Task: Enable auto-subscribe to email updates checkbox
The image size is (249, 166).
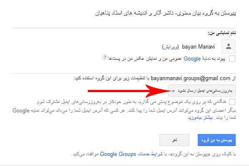Action: (x=232, y=102)
